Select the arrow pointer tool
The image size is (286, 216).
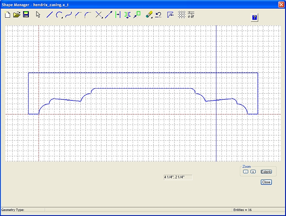click(x=38, y=15)
